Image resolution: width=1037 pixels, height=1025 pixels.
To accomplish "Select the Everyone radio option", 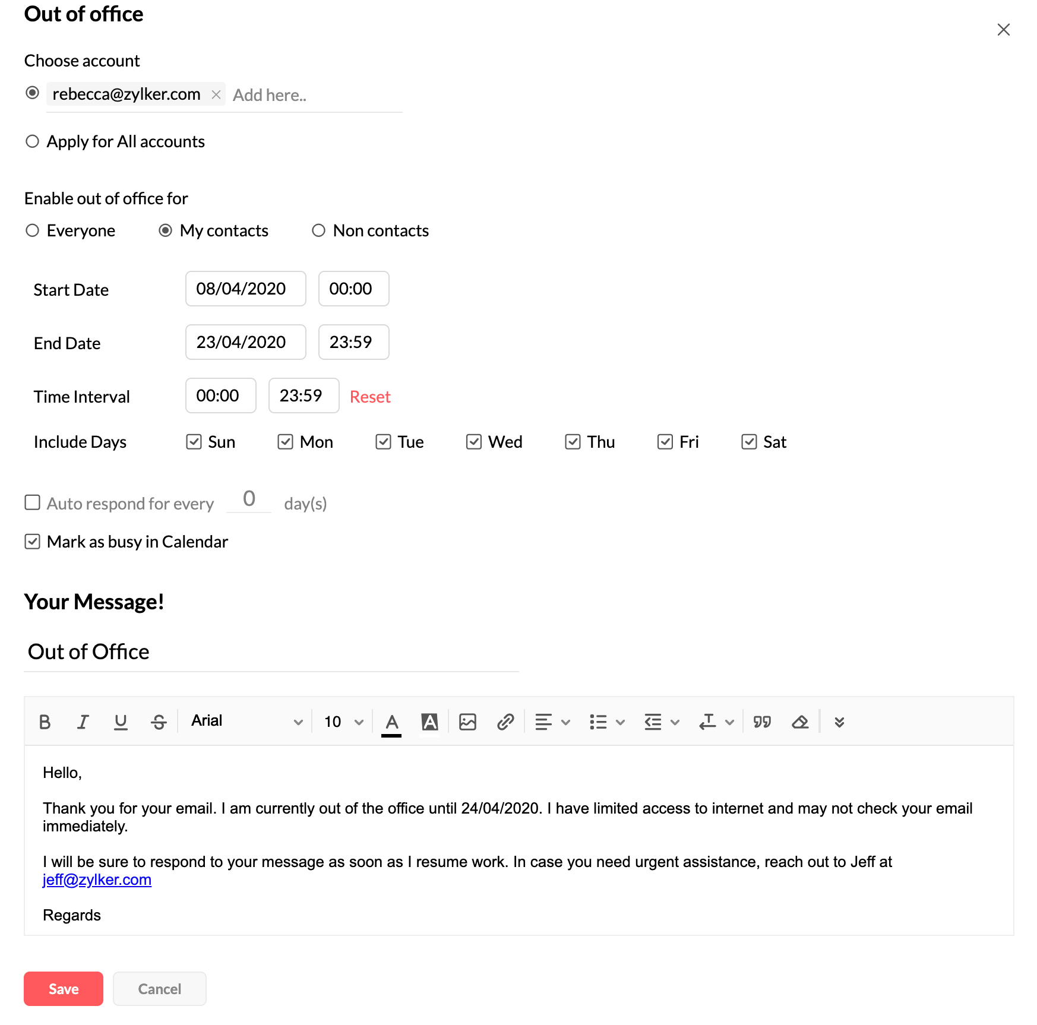I will (x=33, y=230).
